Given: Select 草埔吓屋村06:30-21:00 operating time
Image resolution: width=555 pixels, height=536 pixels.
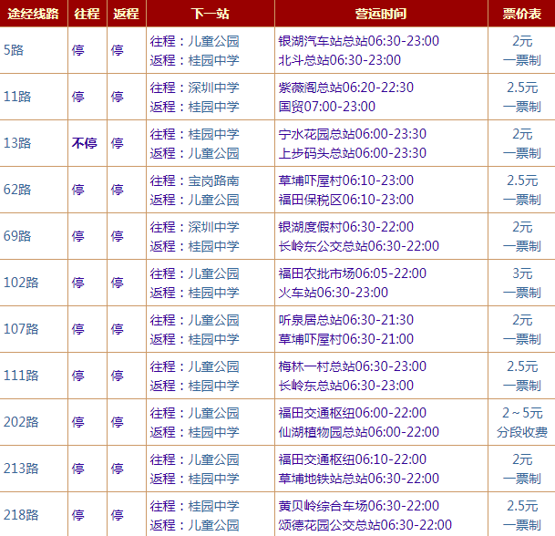Looking at the screenshot, I should [x=345, y=339].
